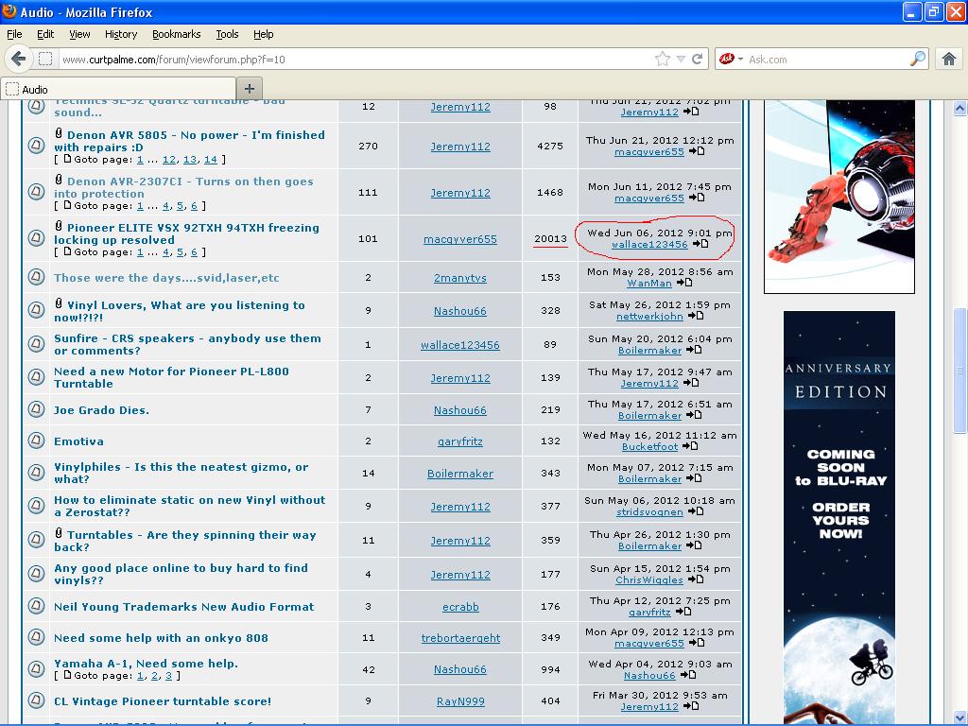
Task: Open author profile ecrabb
Action: (x=460, y=607)
